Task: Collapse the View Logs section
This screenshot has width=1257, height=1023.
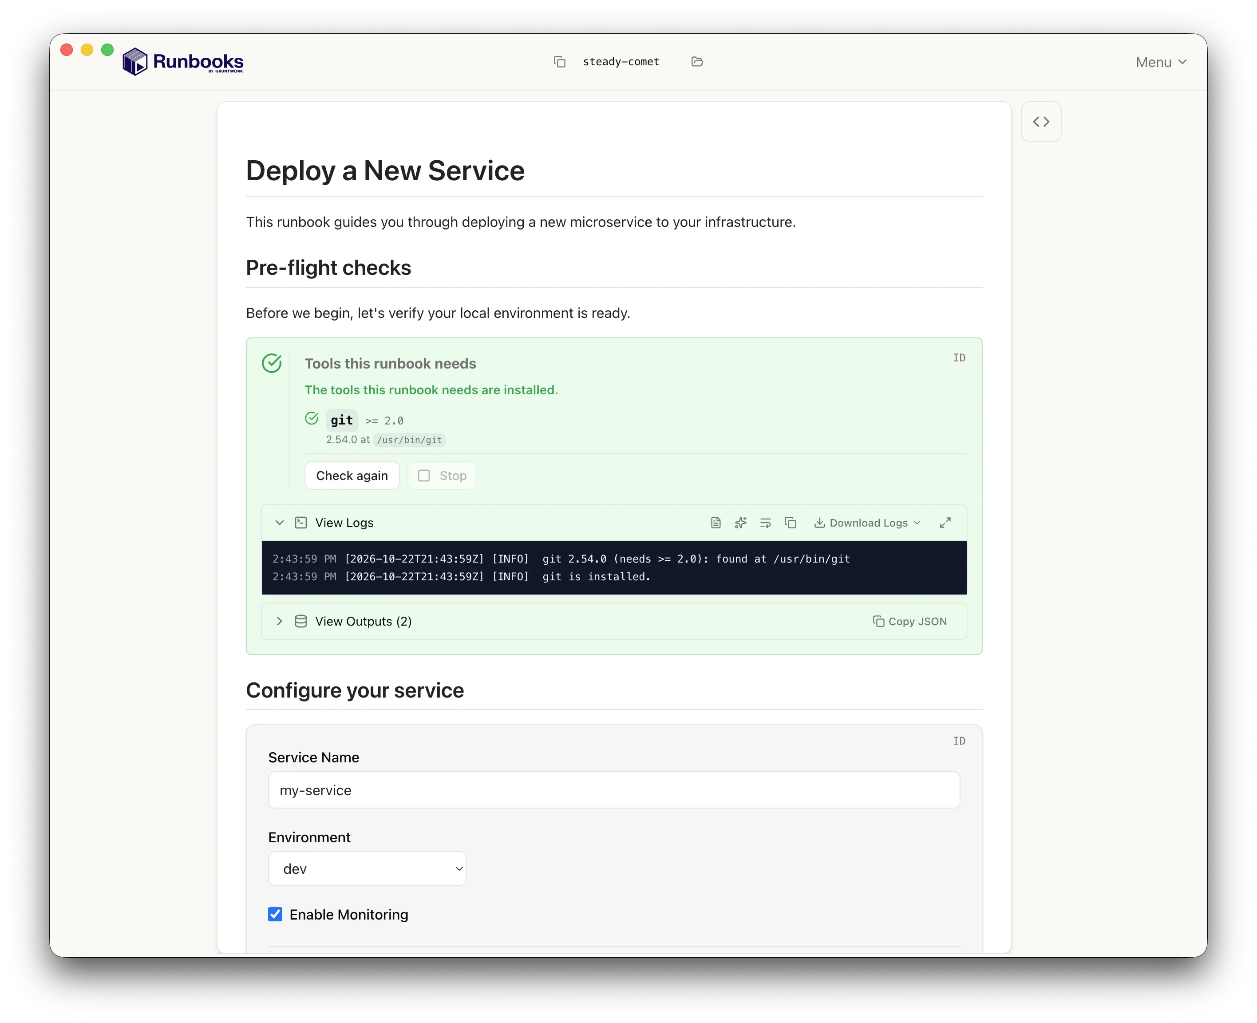Action: 279,523
